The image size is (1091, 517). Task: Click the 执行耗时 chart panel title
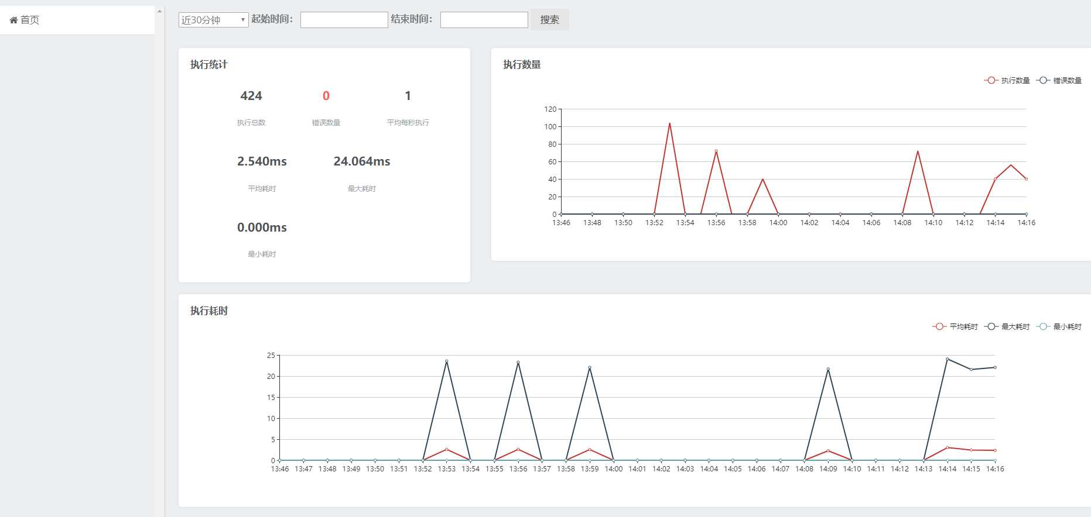pos(208,311)
